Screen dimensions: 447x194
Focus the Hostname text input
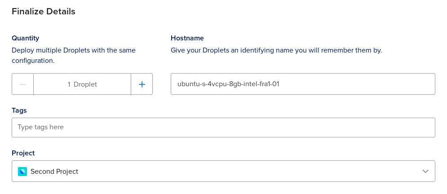pos(302,84)
